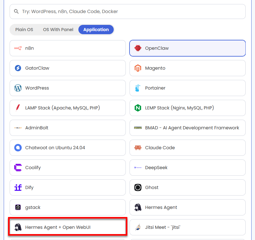The image size is (255, 240).
Task: Click the BMAD logo icon
Action: pos(138,128)
